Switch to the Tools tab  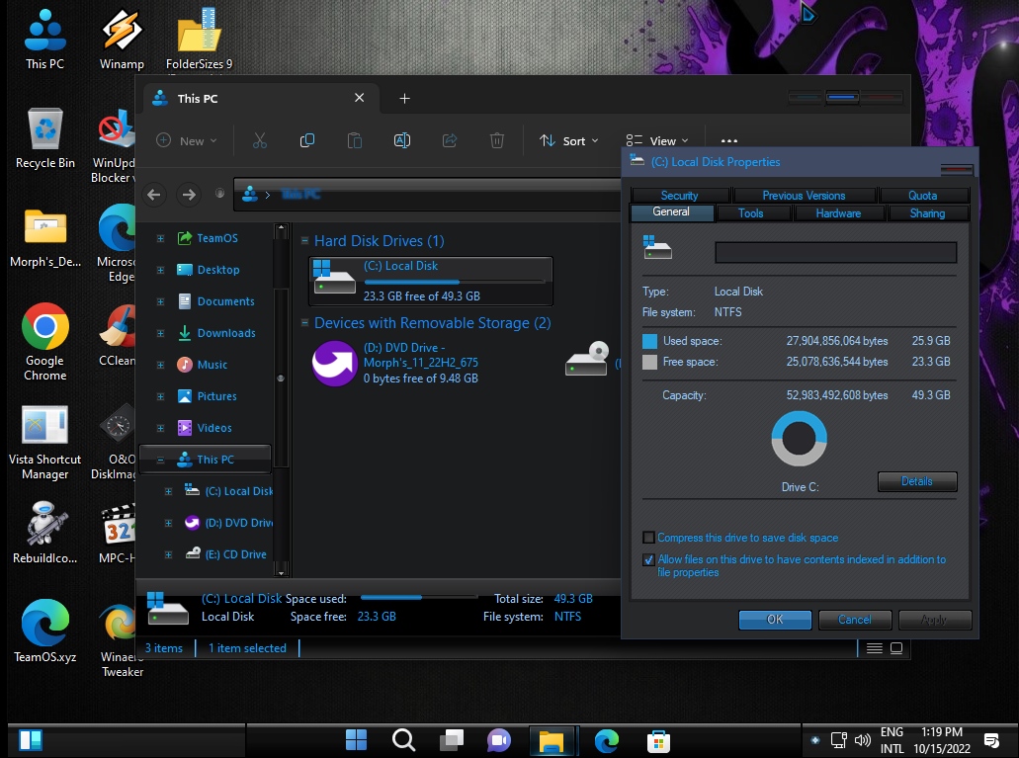coord(750,212)
